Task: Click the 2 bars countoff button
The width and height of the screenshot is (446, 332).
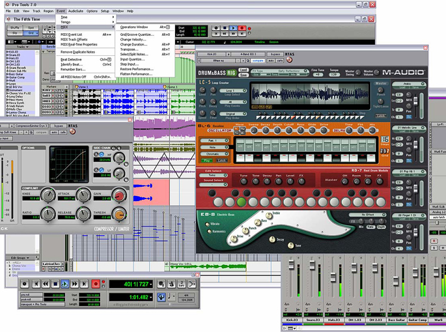Action: tap(182, 284)
